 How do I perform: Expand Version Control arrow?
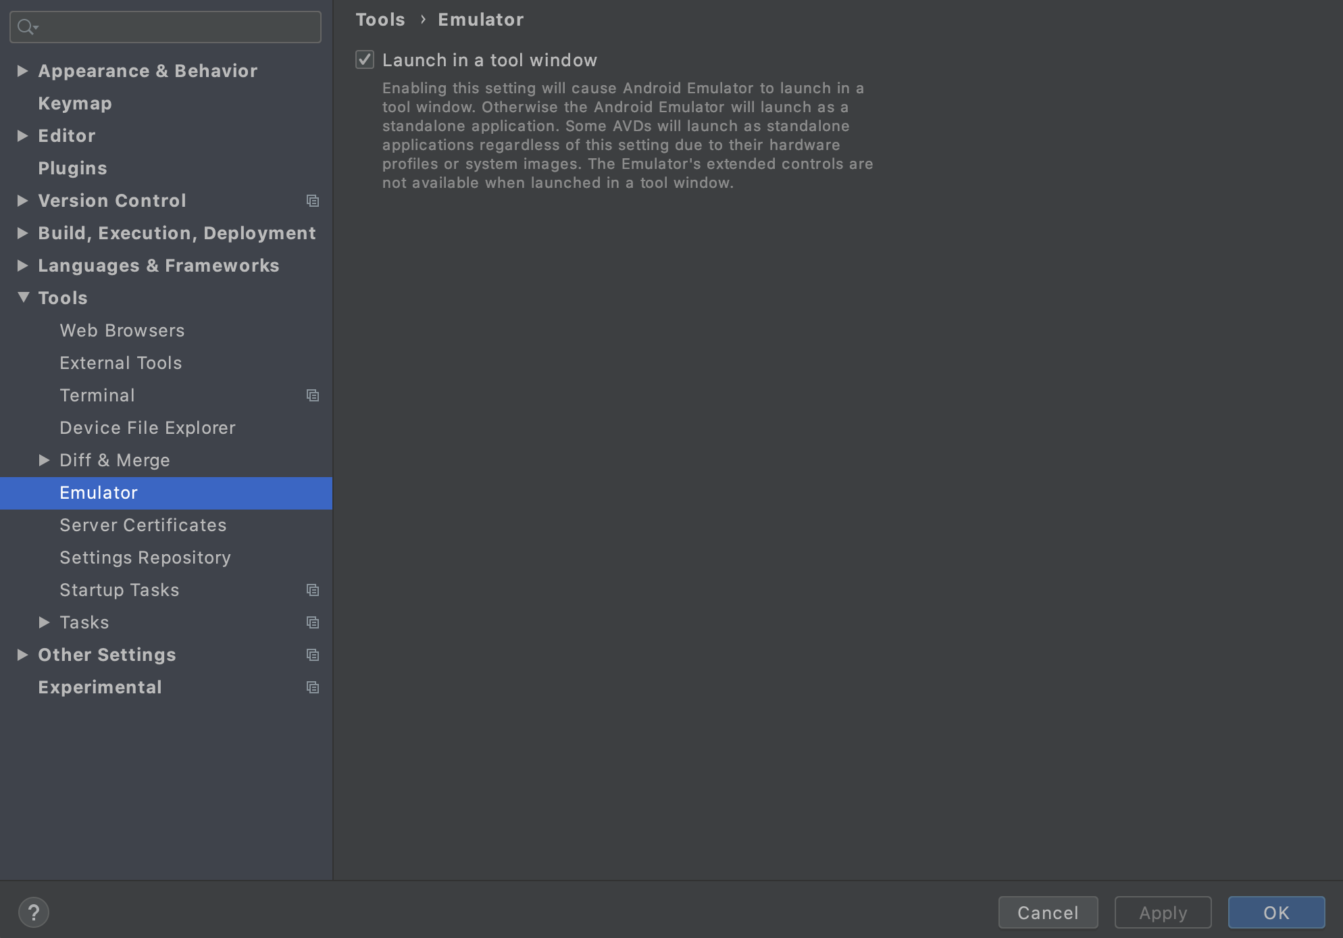[x=22, y=201]
